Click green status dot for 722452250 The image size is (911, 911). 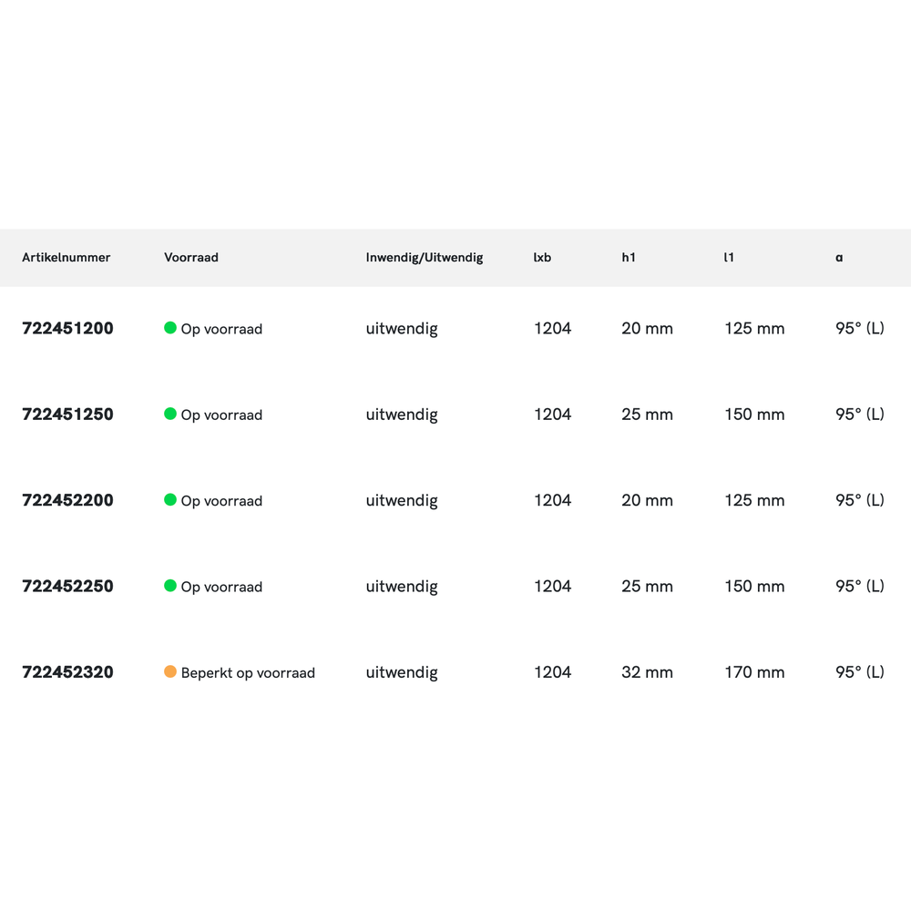170,586
